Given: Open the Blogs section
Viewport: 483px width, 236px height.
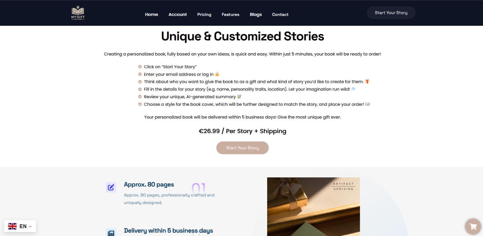Looking at the screenshot, I should pos(256,14).
